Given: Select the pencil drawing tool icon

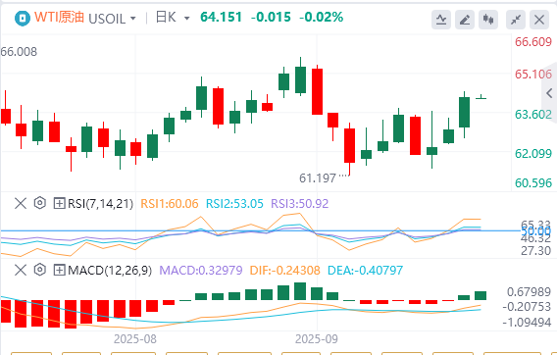Looking at the screenshot, I should click(465, 20).
